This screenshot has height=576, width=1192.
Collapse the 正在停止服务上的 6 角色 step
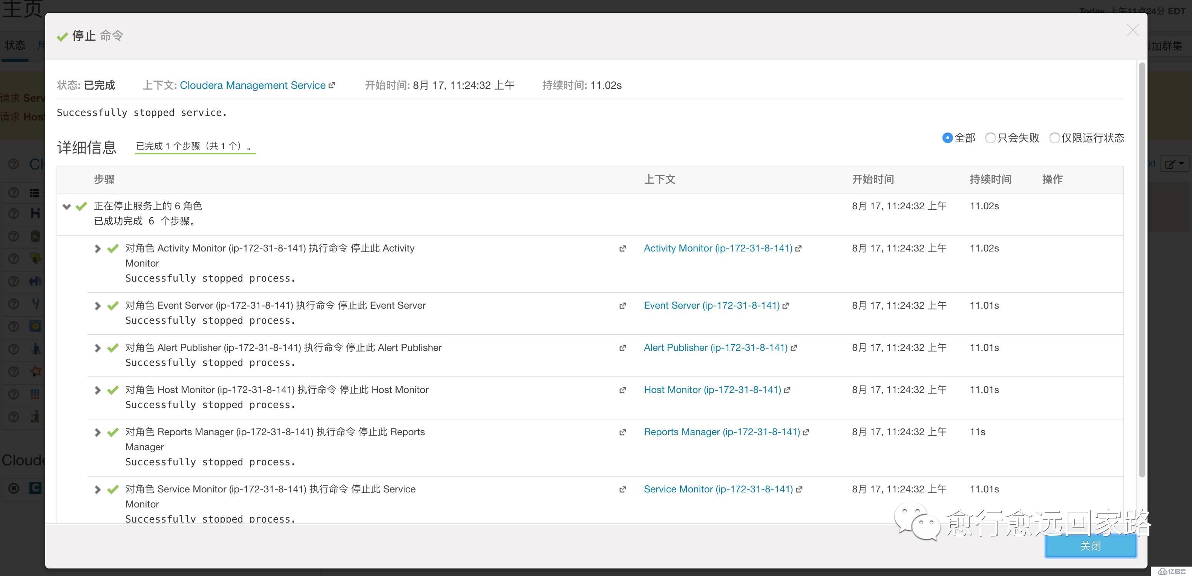click(67, 206)
